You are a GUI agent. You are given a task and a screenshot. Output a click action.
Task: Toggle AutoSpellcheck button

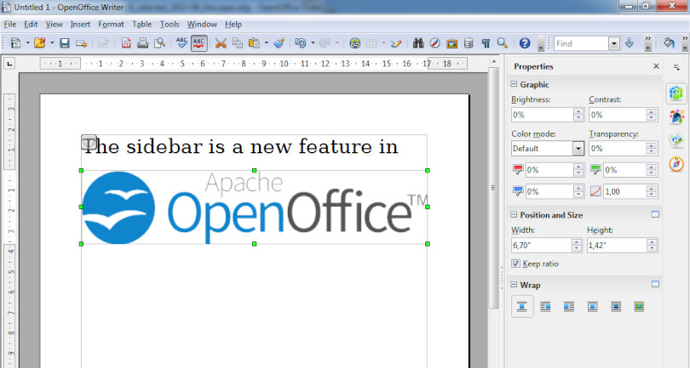198,43
